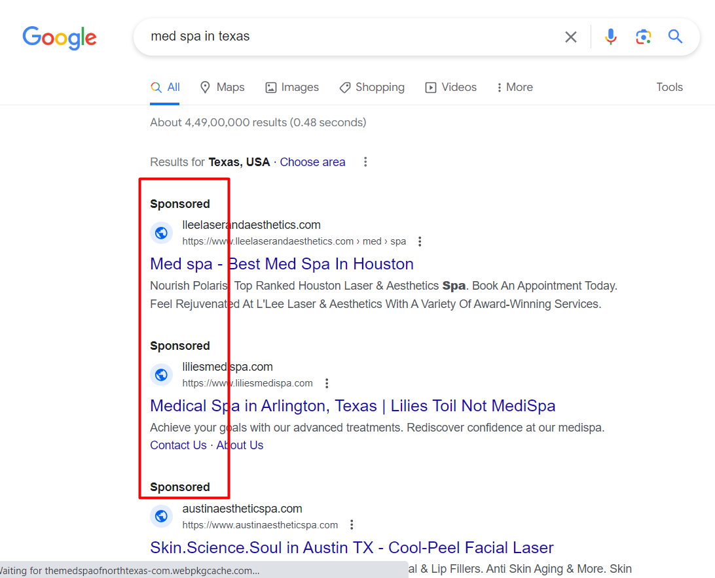Open the Tools menu

point(669,87)
